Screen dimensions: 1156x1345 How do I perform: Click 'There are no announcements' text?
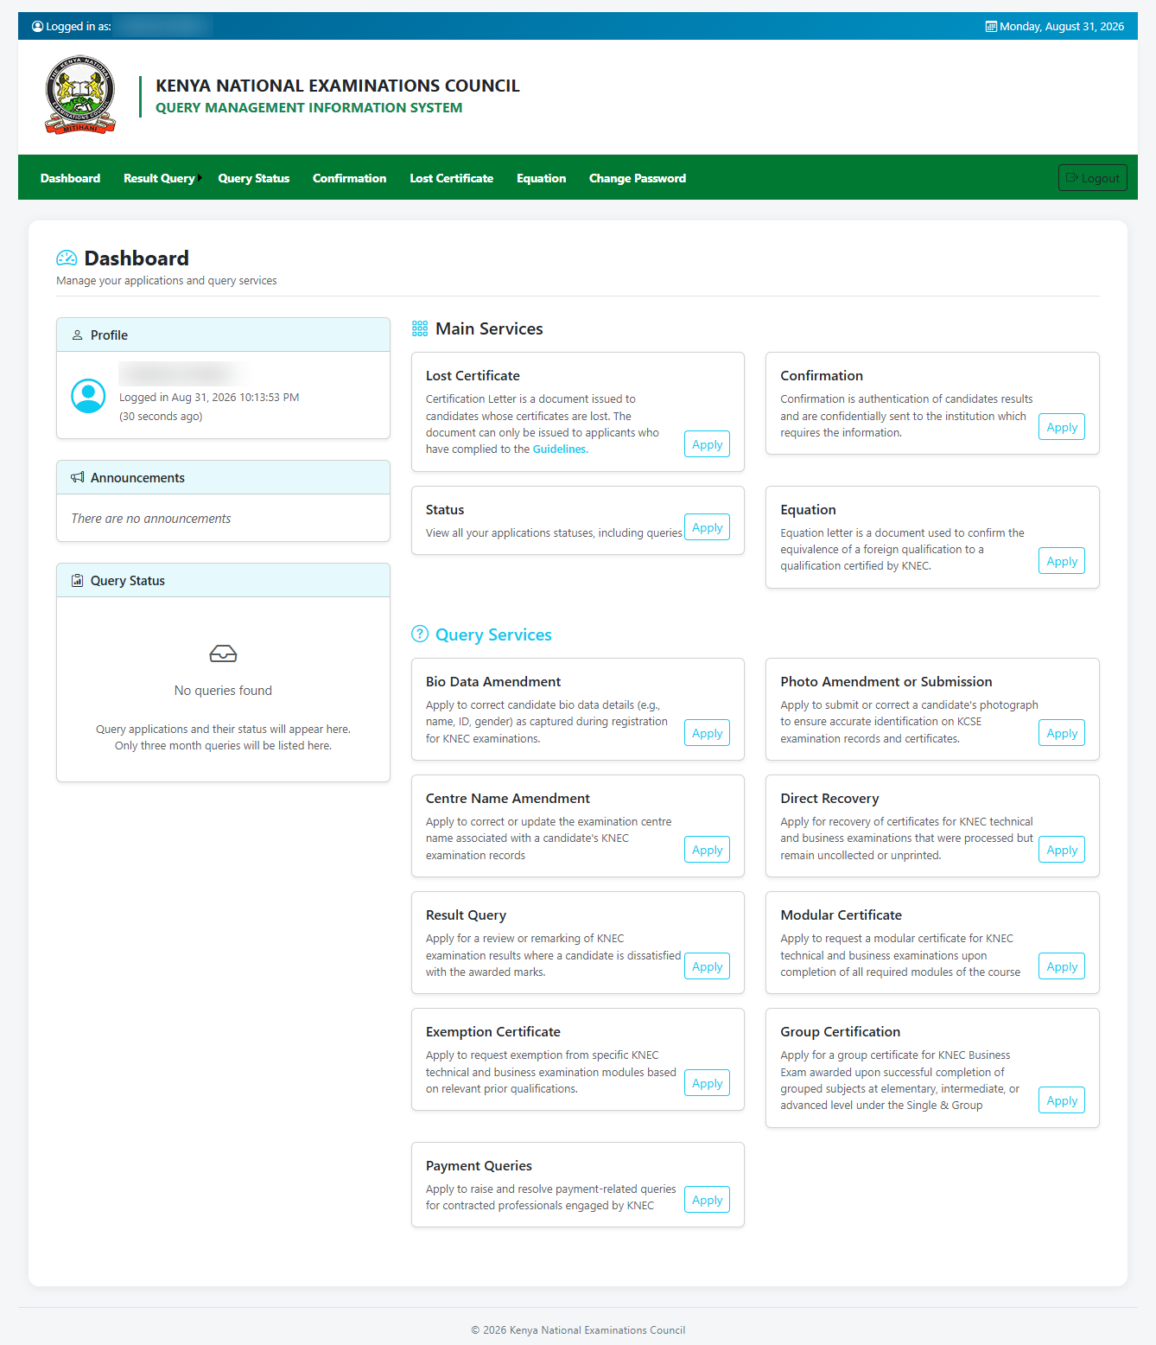151,519
